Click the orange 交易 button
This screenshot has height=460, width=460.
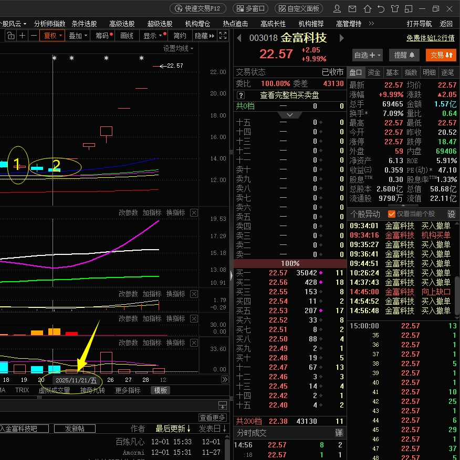pyautogui.click(x=441, y=55)
